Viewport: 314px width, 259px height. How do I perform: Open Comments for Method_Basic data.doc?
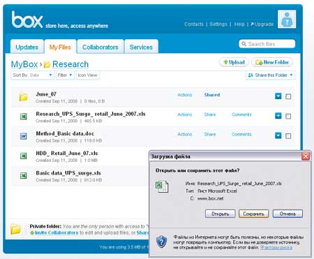(x=241, y=134)
